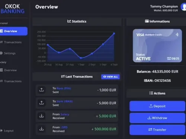Open society Transactions in sidebar

coord(11,81)
